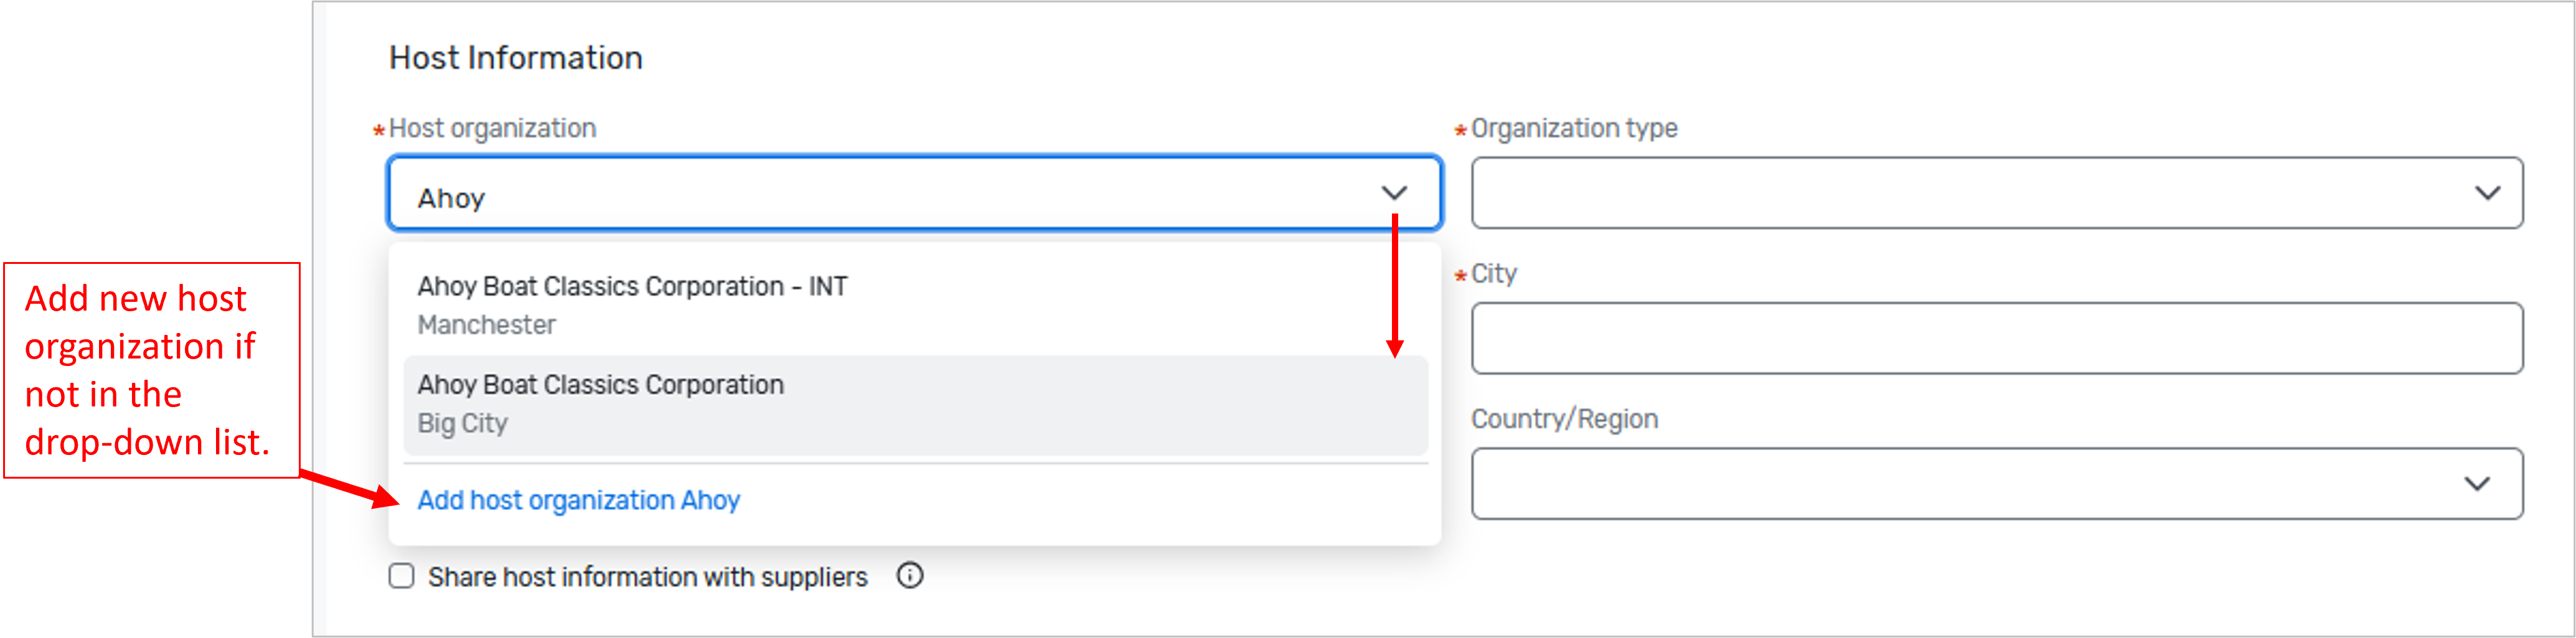2576x638 pixels.
Task: Click the Ahoy text in the combo box
Action: (x=451, y=197)
